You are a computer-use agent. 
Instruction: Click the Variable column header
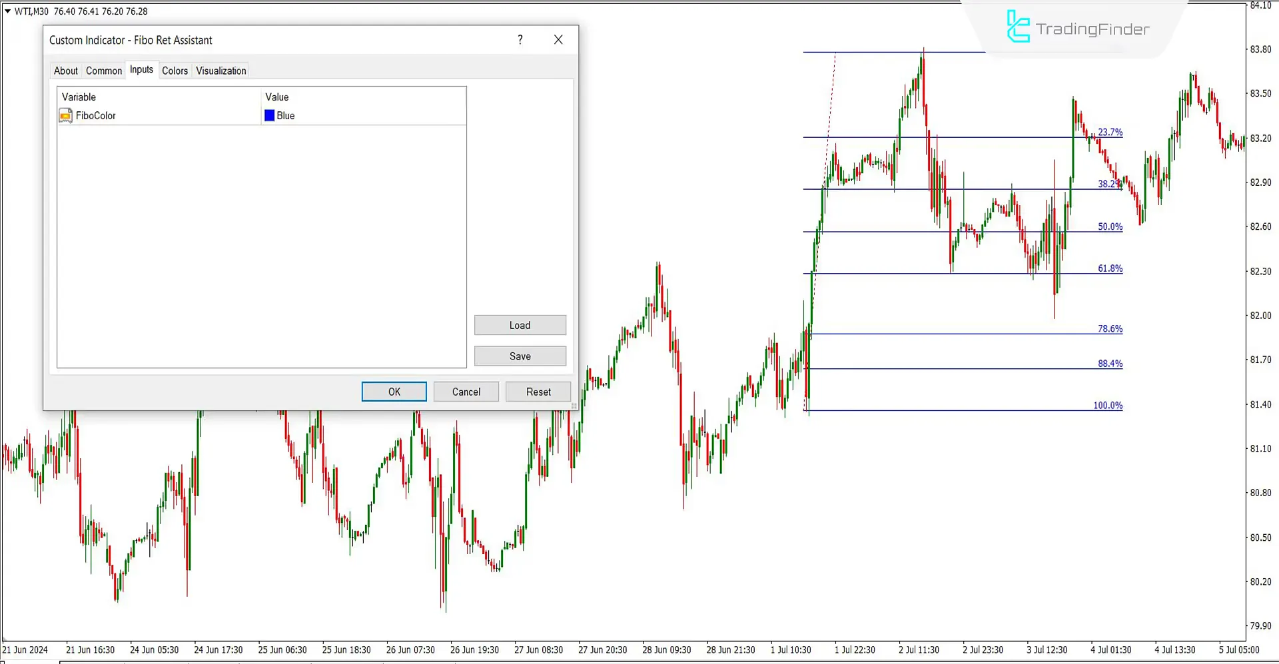click(x=79, y=97)
